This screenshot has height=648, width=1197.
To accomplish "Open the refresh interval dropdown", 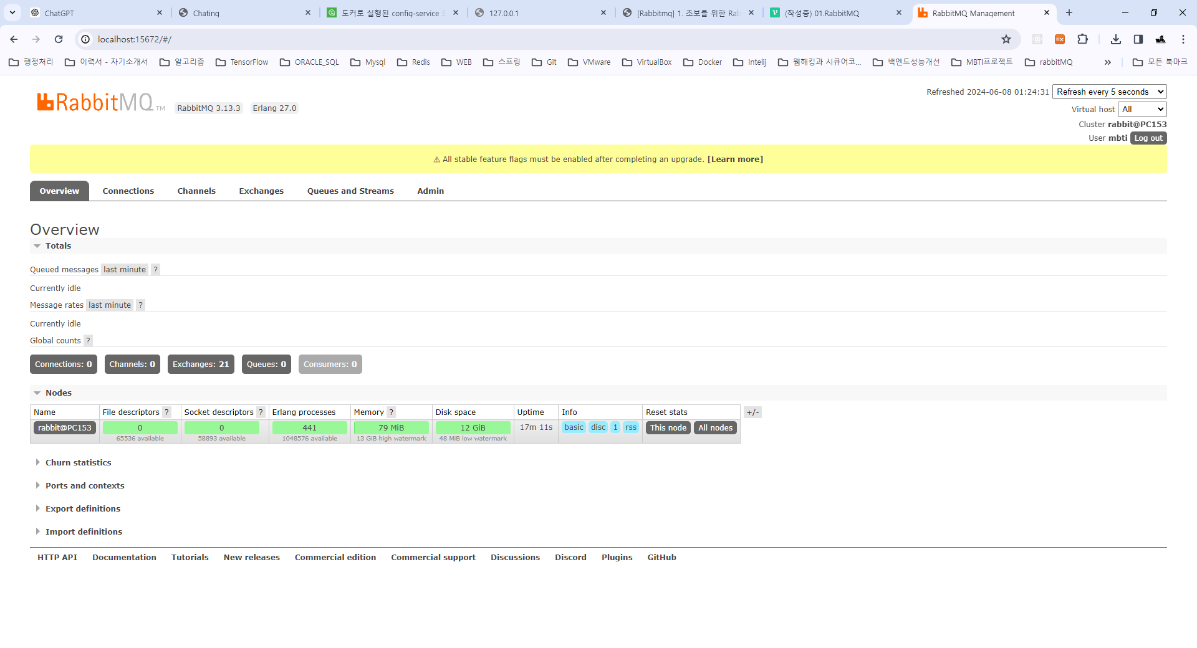I will coord(1110,92).
